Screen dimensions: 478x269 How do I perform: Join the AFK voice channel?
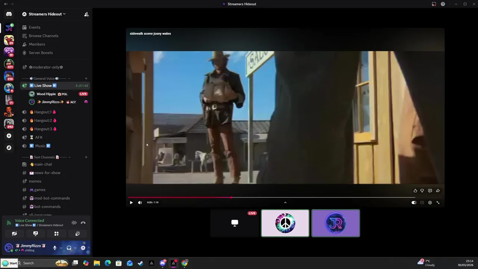pyautogui.click(x=55, y=137)
